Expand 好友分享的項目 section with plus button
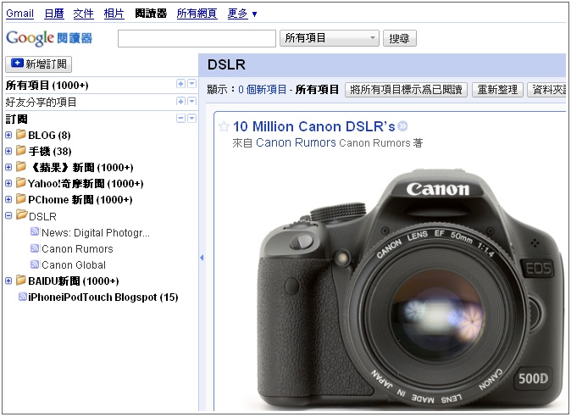Screen dimensions: 571x417 point(180,101)
